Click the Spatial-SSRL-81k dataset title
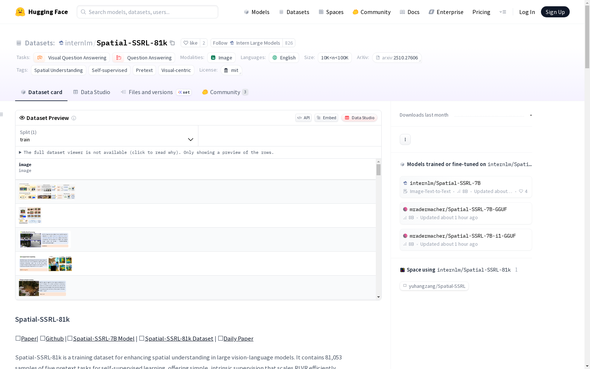This screenshot has height=369, width=590. (x=132, y=43)
